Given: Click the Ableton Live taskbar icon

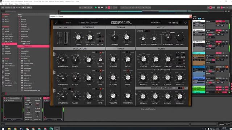Looking at the screenshot, I should [57, 129].
